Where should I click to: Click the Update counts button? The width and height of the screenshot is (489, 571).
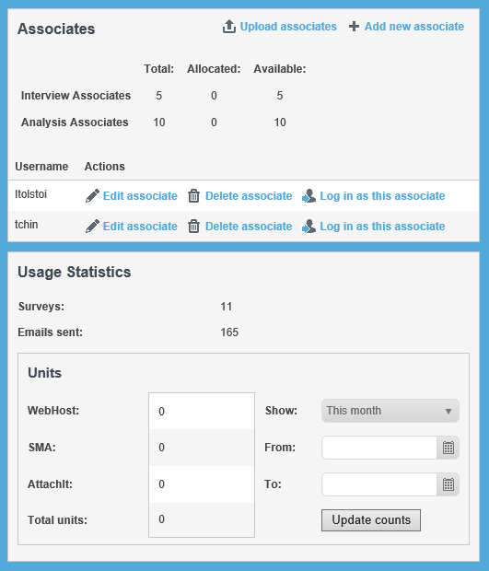pos(371,520)
